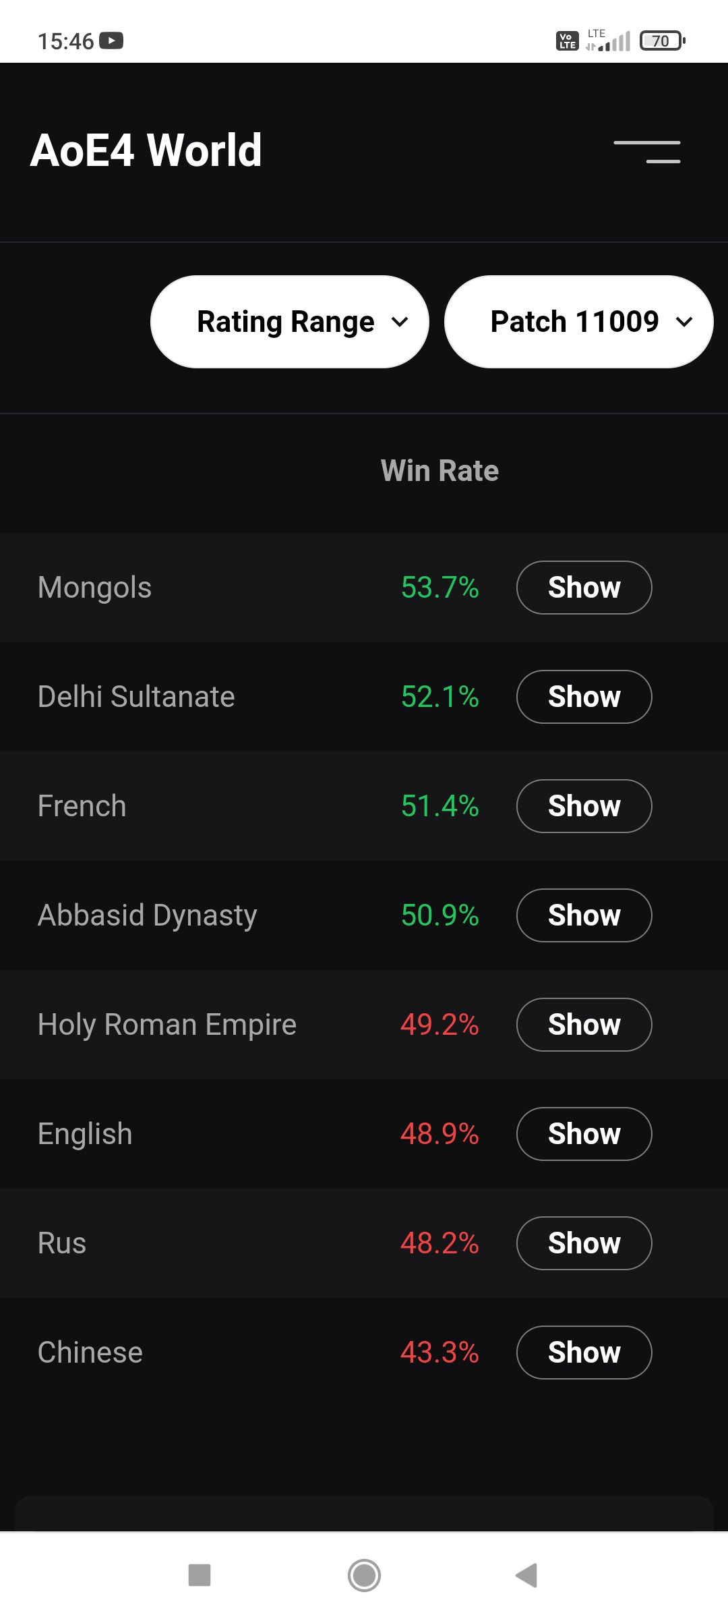Tap the YouTube status bar icon
Image resolution: width=728 pixels, height=1619 pixels.
click(111, 41)
